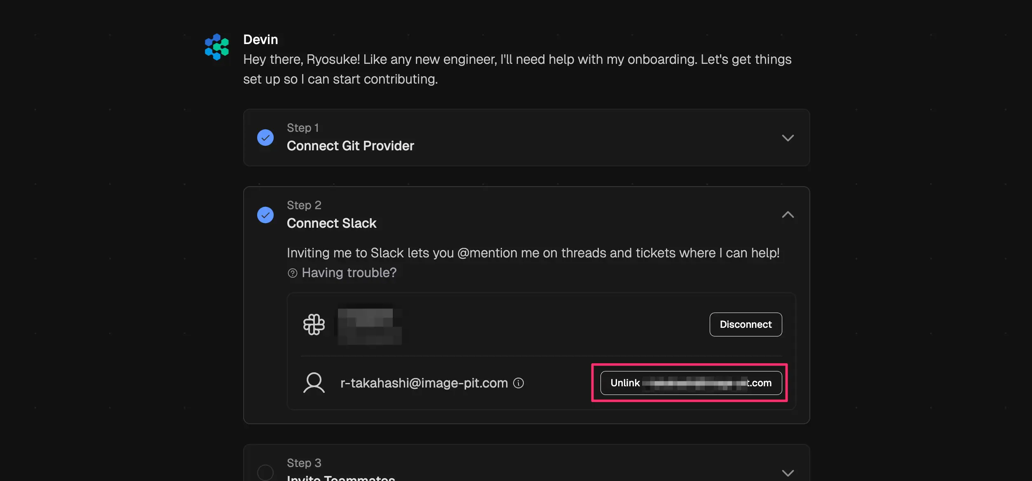Click the Slack logo icon

tap(314, 325)
